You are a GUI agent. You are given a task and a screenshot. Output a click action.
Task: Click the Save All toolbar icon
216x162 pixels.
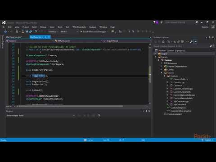[x=31, y=31]
